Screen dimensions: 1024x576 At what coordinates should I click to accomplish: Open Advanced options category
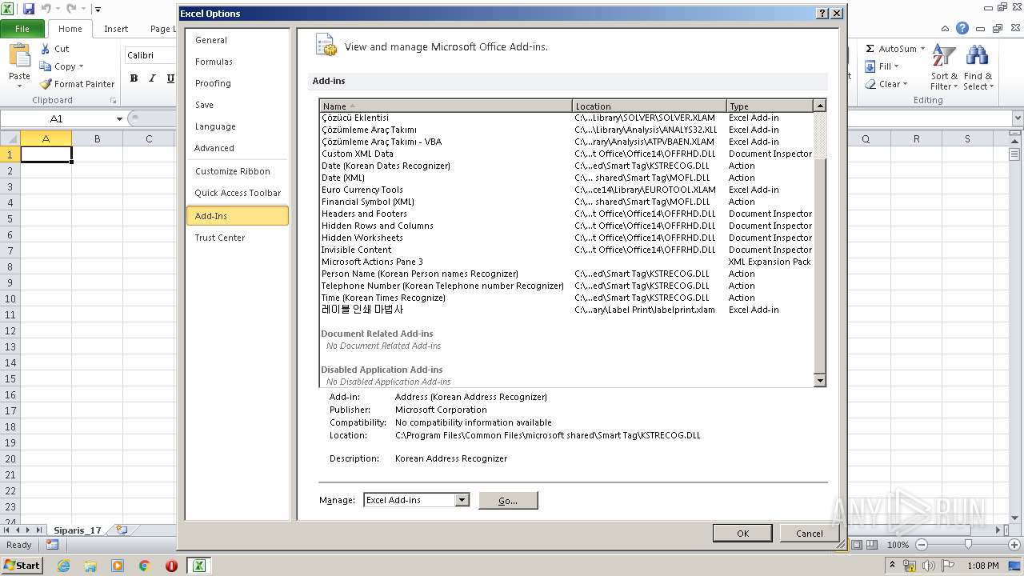(237, 148)
